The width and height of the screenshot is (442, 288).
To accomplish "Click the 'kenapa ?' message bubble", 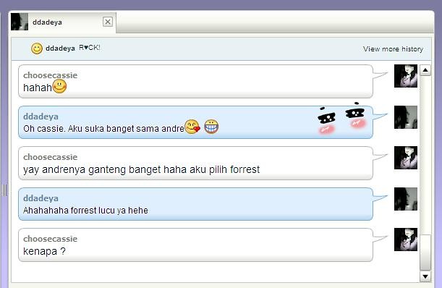I will pyautogui.click(x=195, y=245).
